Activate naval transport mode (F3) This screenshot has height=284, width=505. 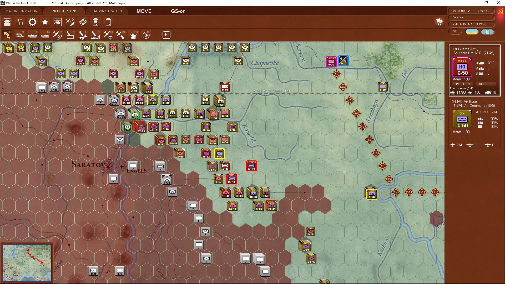[32, 35]
